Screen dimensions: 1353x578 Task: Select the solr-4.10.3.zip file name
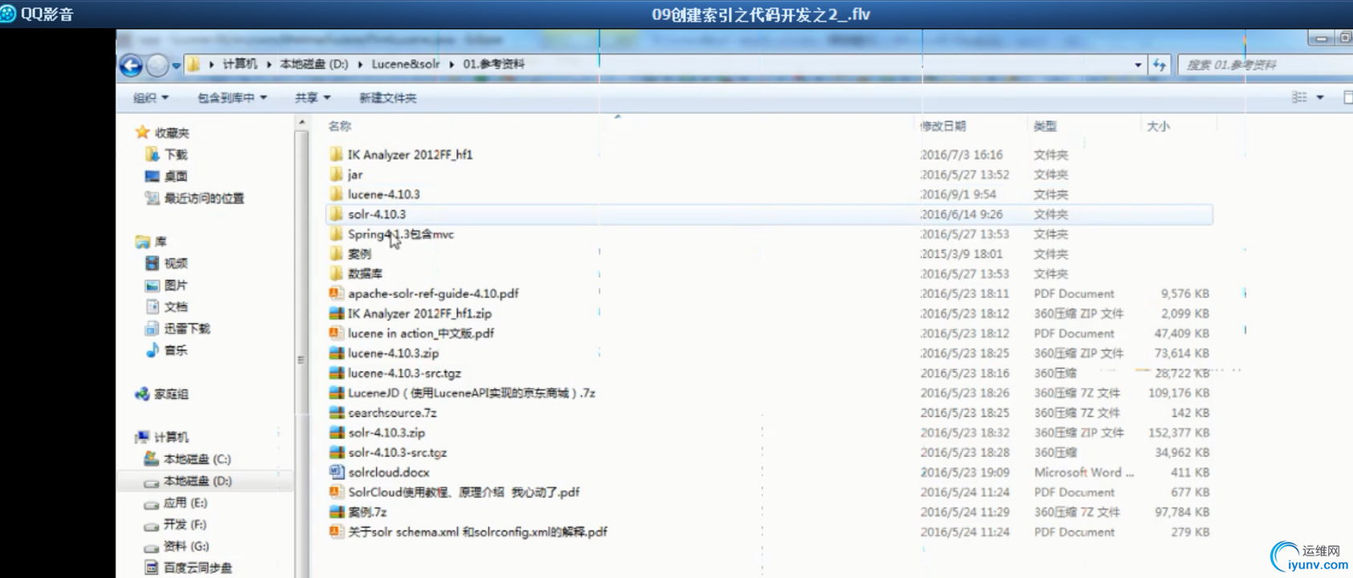point(386,433)
